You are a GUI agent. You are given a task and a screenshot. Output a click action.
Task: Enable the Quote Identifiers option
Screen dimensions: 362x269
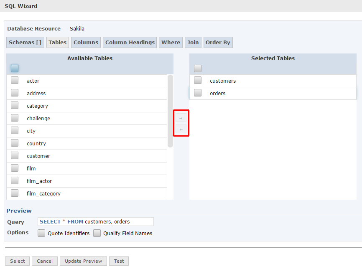point(41,233)
